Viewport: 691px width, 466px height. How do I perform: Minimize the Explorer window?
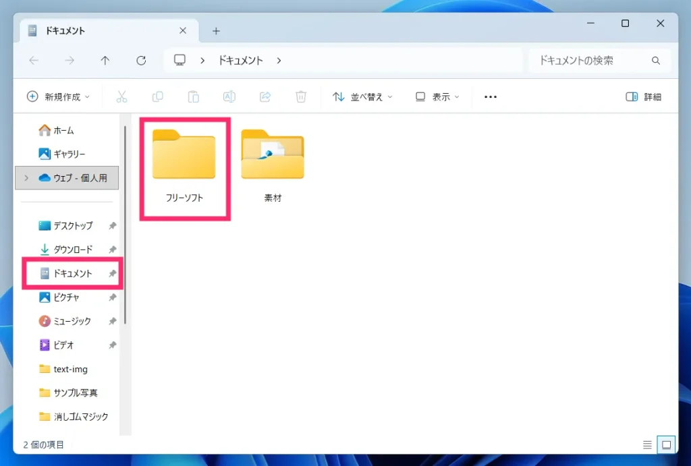pyautogui.click(x=590, y=23)
